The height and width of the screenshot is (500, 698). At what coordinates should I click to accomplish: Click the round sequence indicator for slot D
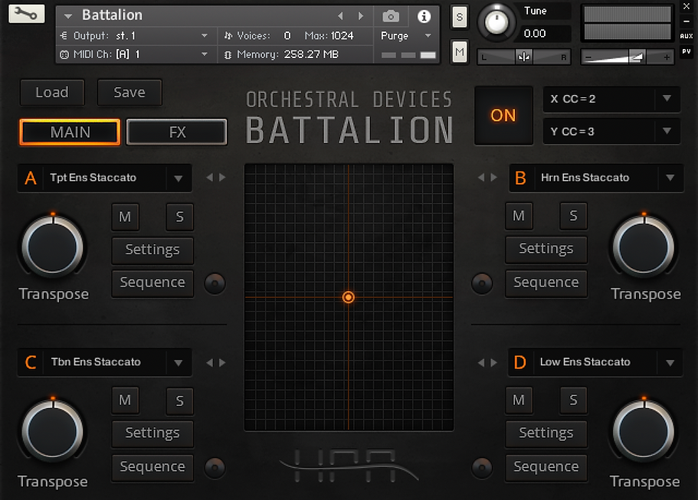(x=482, y=467)
